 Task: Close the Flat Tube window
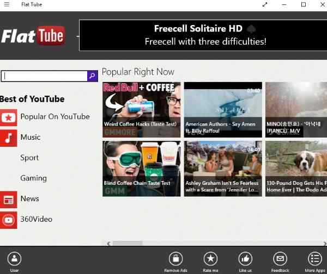tap(323, 4)
